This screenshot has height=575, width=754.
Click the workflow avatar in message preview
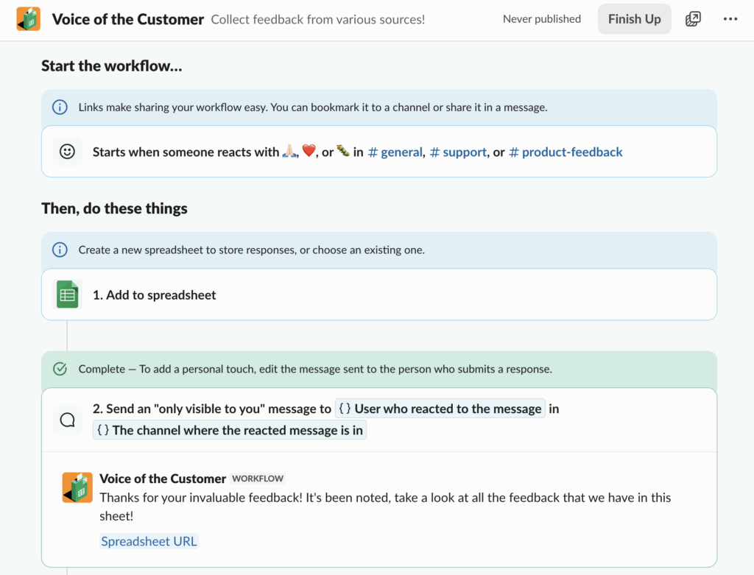(x=77, y=487)
